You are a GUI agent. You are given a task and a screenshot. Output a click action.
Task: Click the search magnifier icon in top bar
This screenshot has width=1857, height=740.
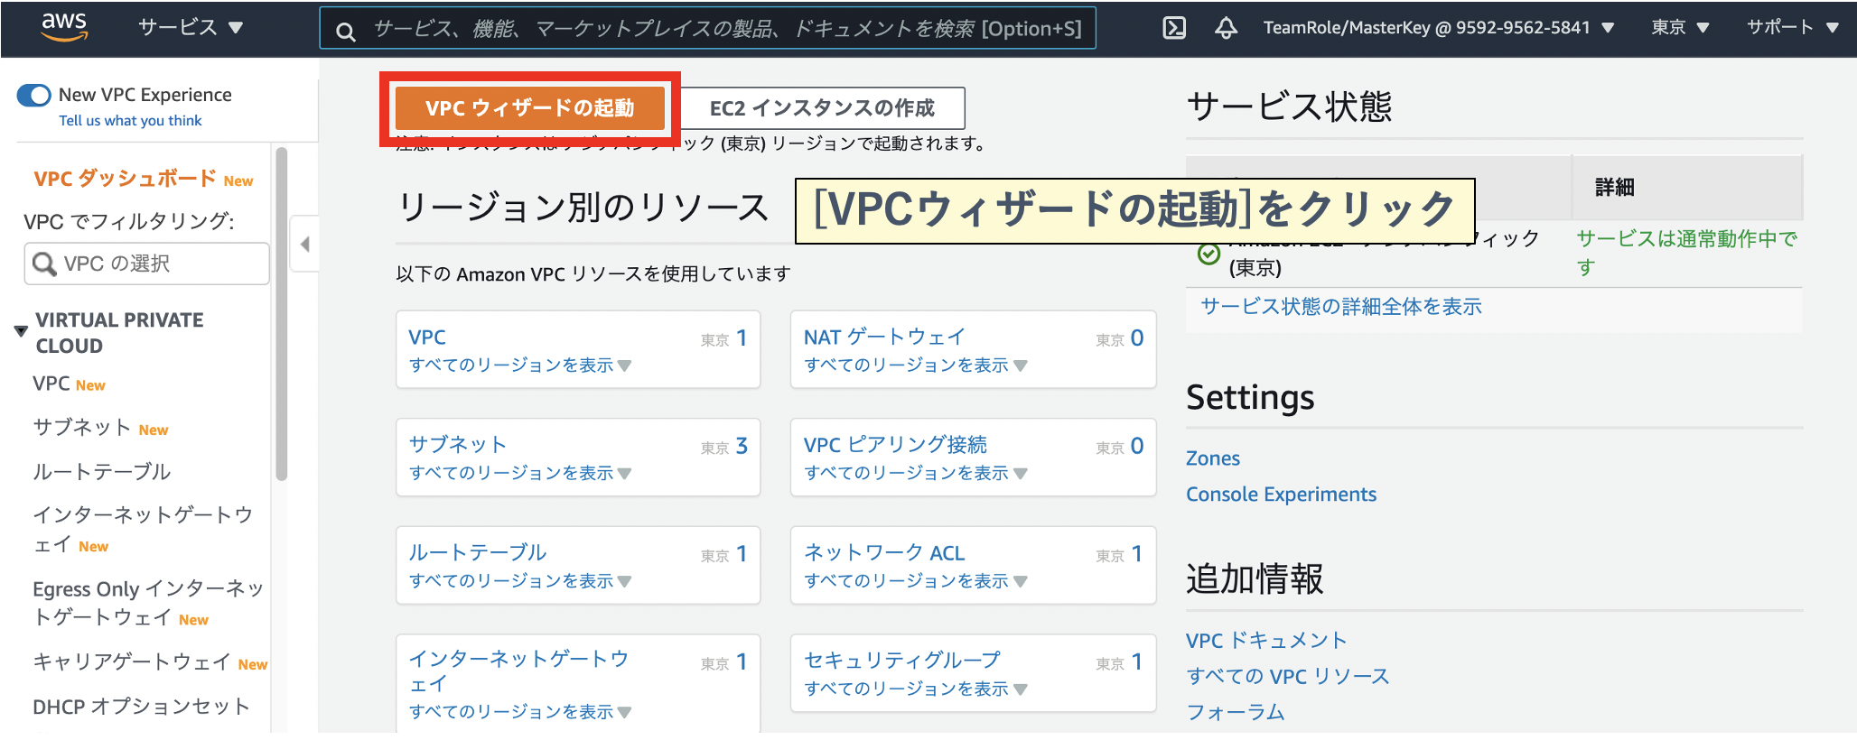pos(345,32)
